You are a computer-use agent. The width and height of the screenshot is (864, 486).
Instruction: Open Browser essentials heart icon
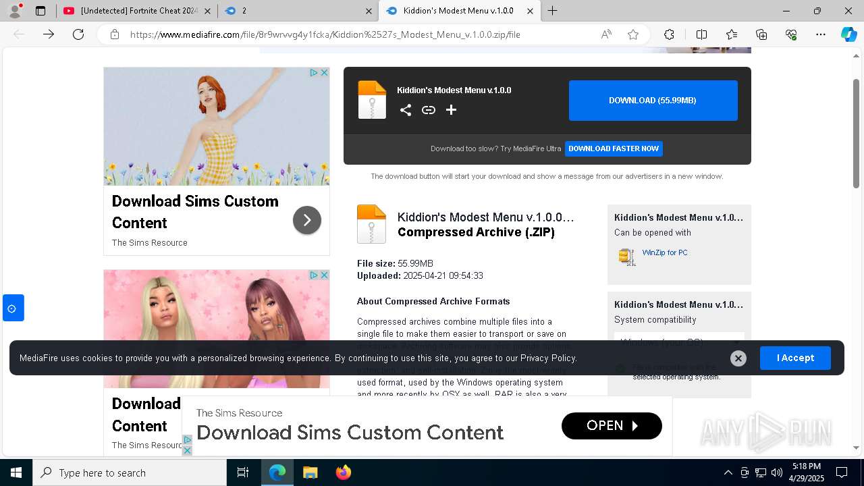click(791, 34)
